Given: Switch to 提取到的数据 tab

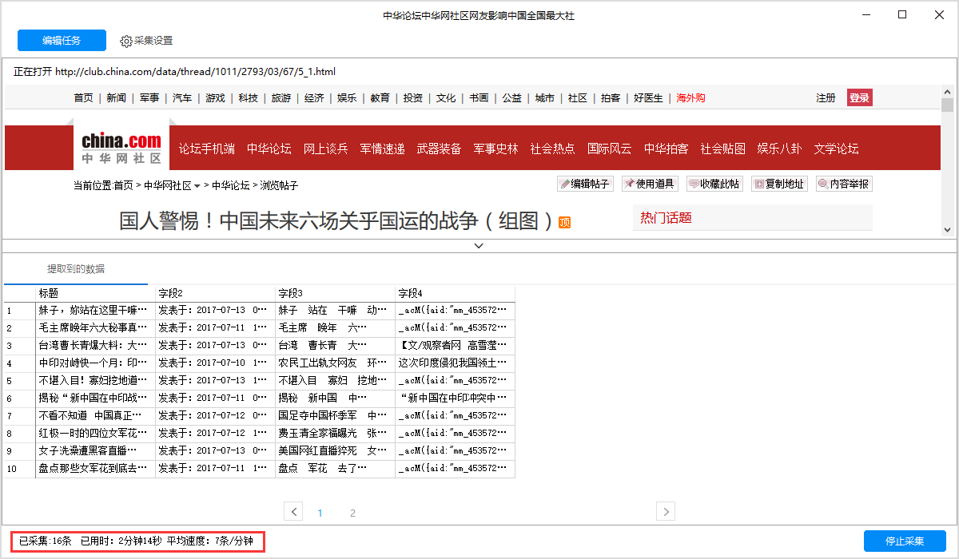Looking at the screenshot, I should coord(76,269).
